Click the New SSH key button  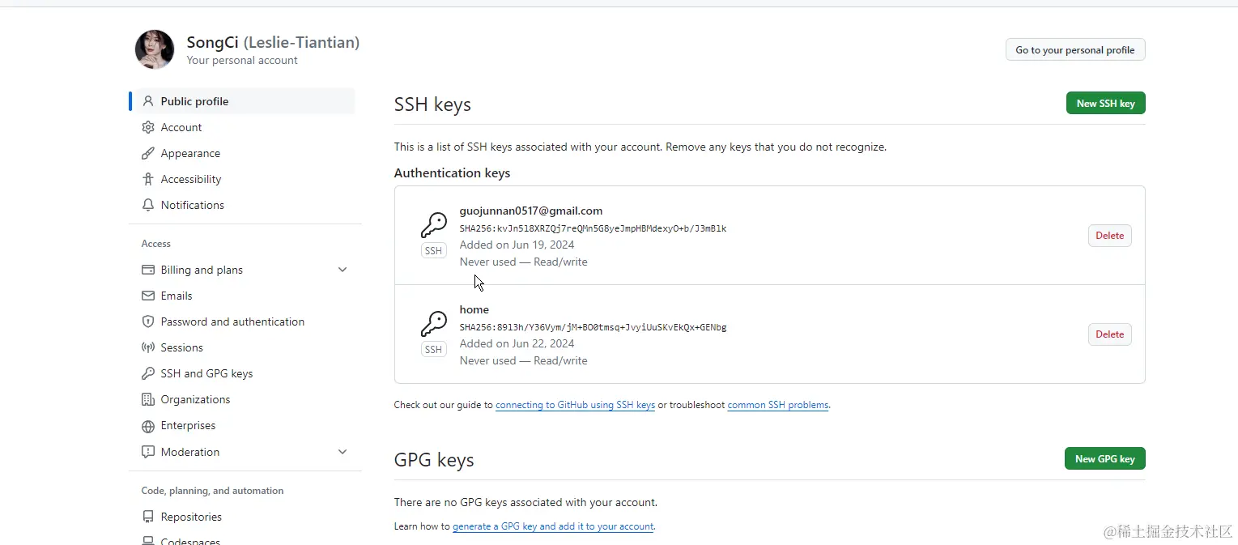coord(1105,103)
